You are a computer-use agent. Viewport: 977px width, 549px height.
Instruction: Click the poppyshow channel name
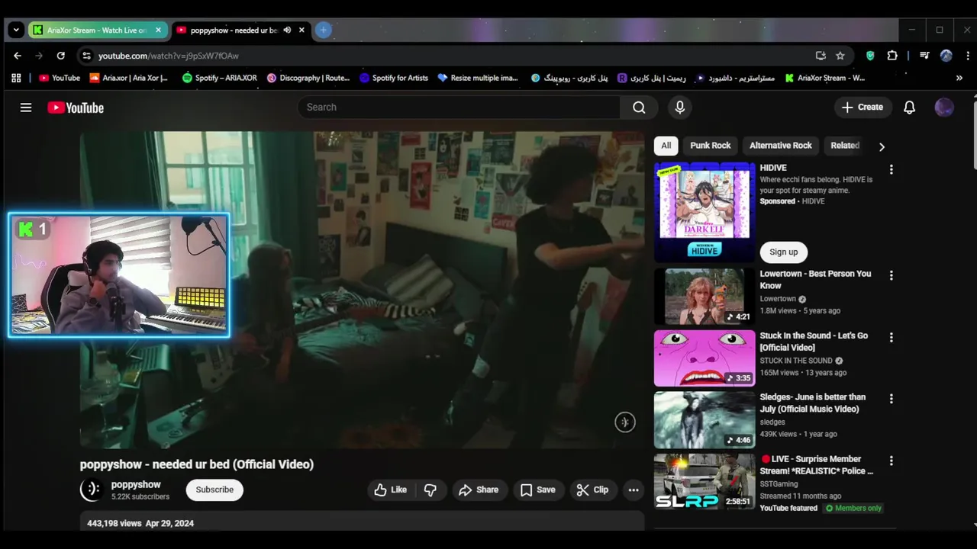coord(136,484)
